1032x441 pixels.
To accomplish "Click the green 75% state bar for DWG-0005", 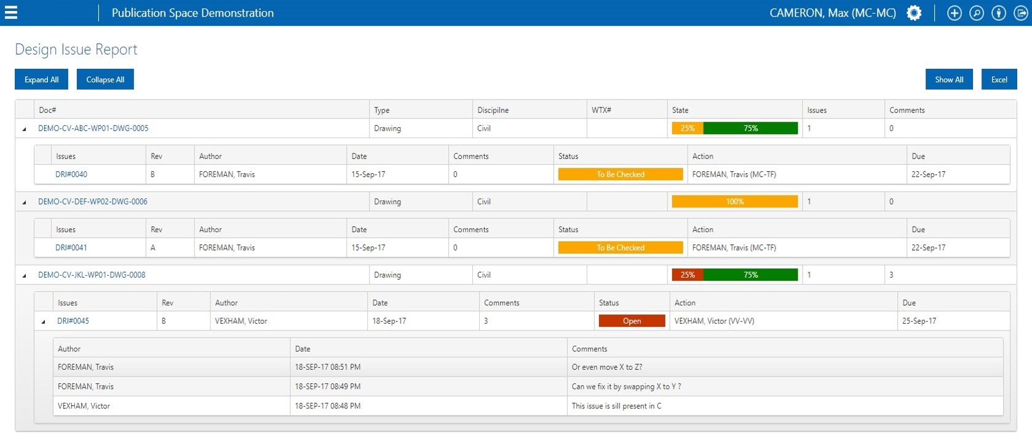I will 750,128.
